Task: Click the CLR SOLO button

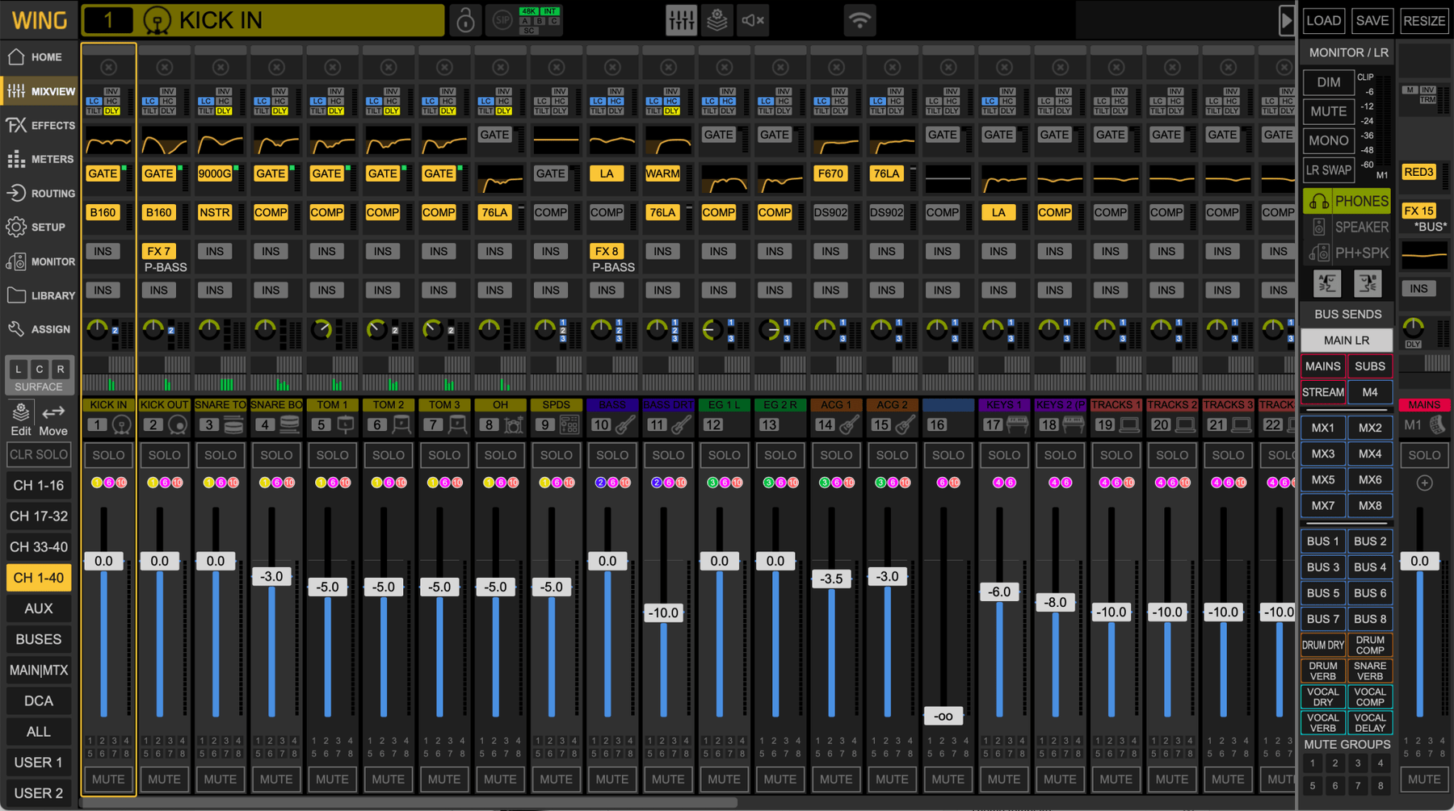Action: tap(39, 454)
